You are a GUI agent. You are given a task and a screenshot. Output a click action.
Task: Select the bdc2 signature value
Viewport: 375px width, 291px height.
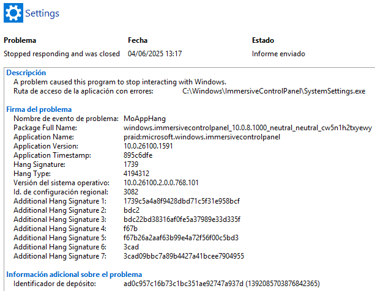[132, 210]
